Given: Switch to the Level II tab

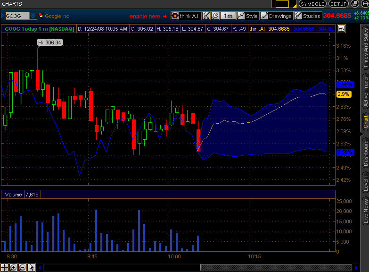Looking at the screenshot, I should pos(365,182).
